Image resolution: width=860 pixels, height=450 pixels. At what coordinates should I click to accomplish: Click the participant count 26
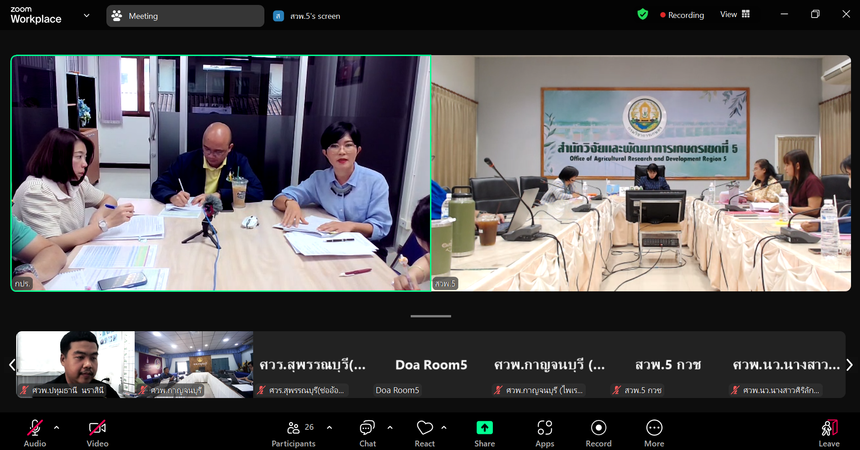[309, 427]
